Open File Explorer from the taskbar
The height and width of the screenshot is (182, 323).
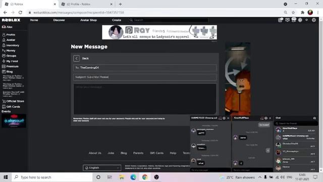(122, 177)
